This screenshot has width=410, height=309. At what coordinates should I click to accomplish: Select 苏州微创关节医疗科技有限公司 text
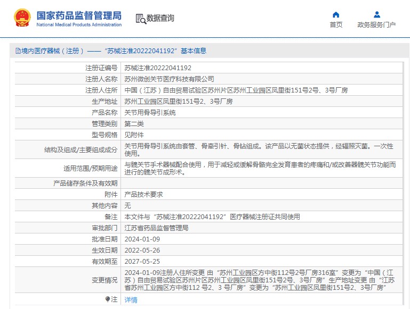(169, 79)
